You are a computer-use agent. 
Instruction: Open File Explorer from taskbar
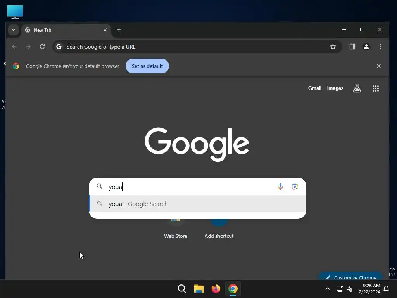[x=199, y=289]
